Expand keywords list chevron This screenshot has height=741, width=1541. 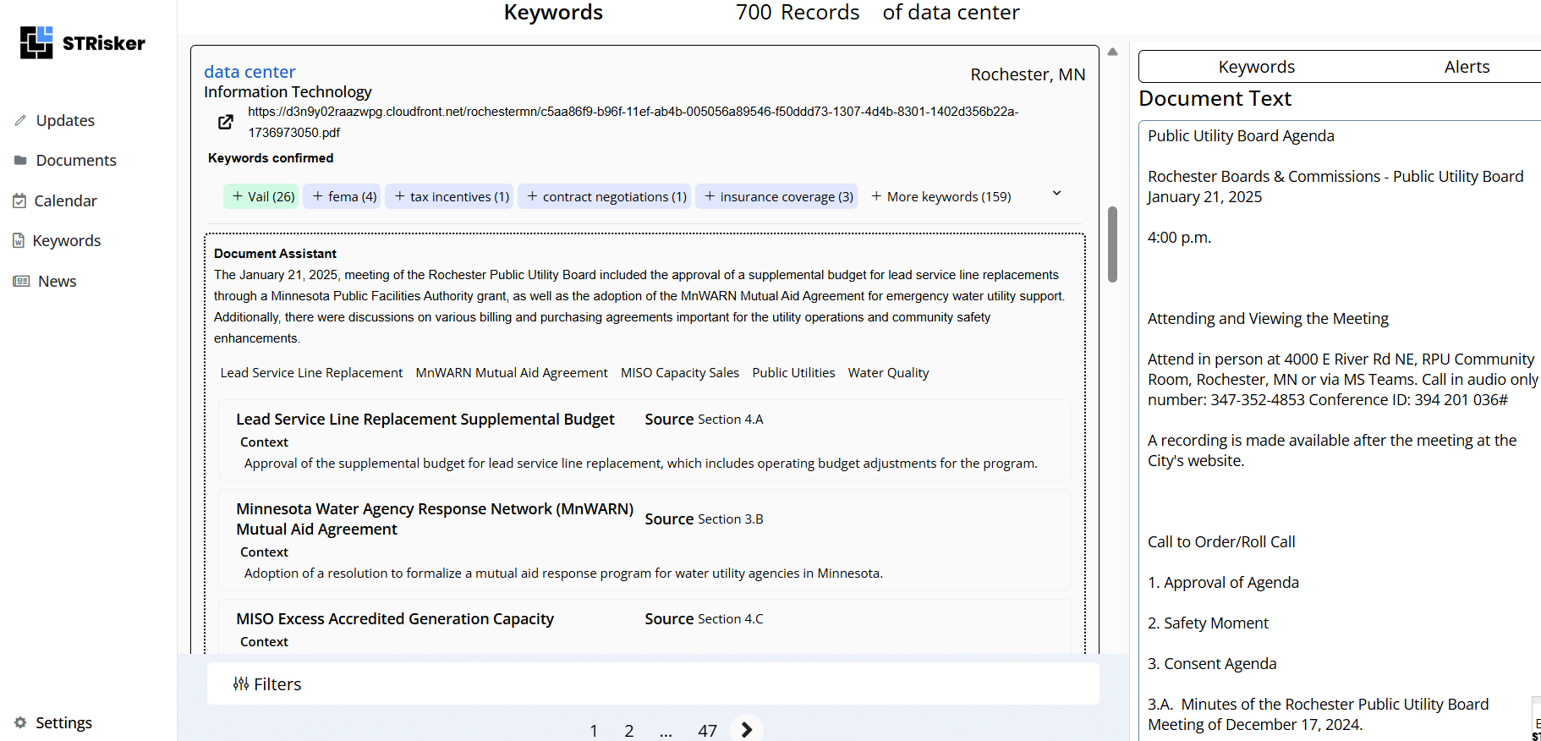(1056, 194)
